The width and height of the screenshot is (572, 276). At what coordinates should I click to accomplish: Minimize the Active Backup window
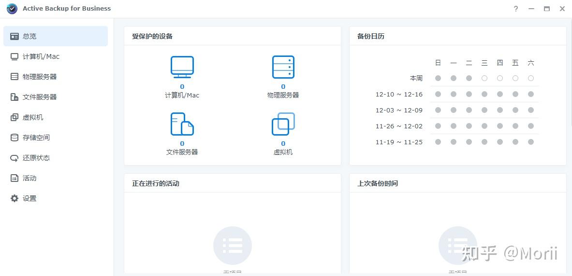(x=531, y=9)
